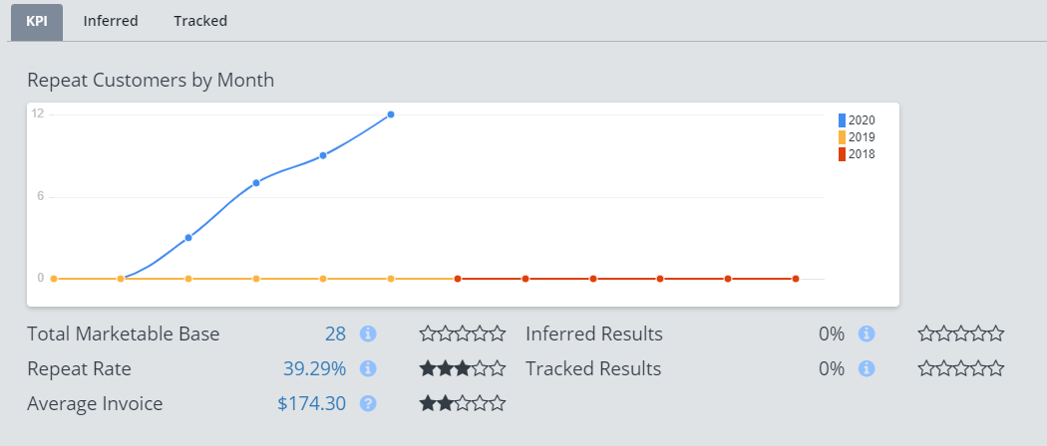Open the Tracked tab
Screen dimensions: 1047x446
point(200,21)
